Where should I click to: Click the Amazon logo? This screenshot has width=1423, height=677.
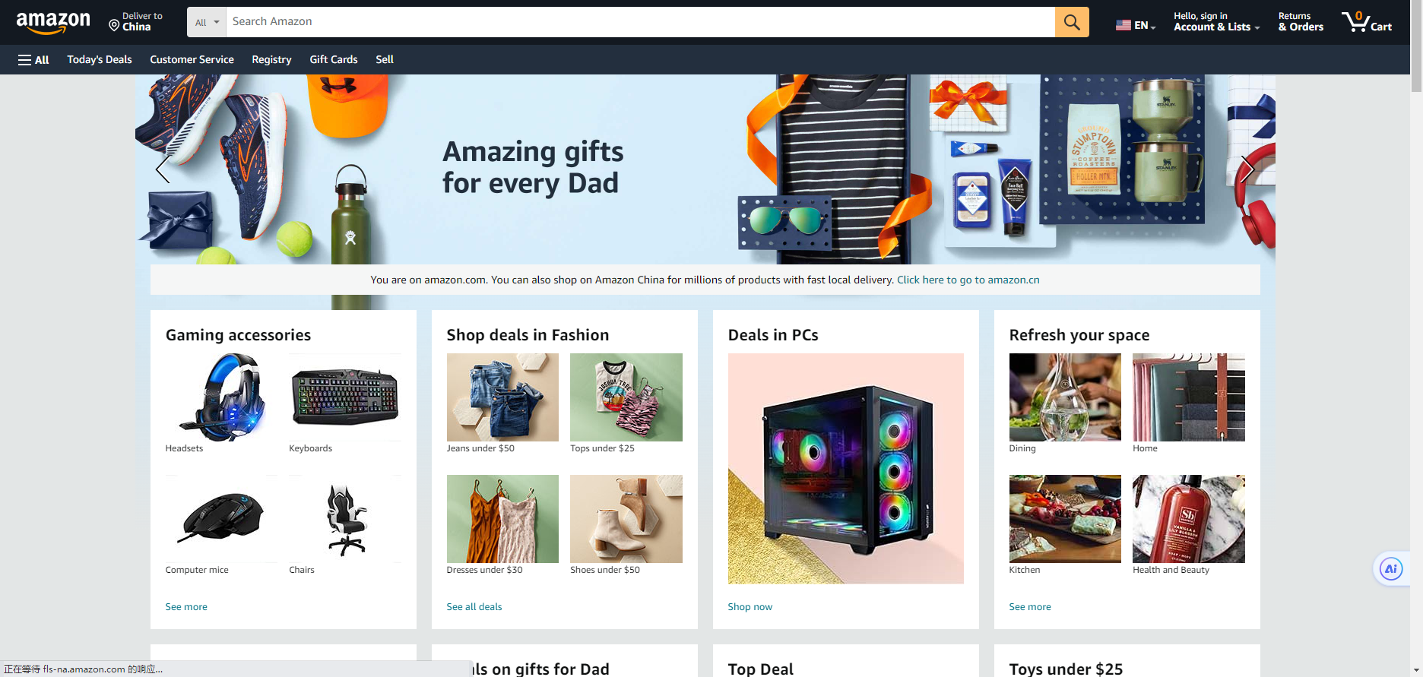click(53, 23)
